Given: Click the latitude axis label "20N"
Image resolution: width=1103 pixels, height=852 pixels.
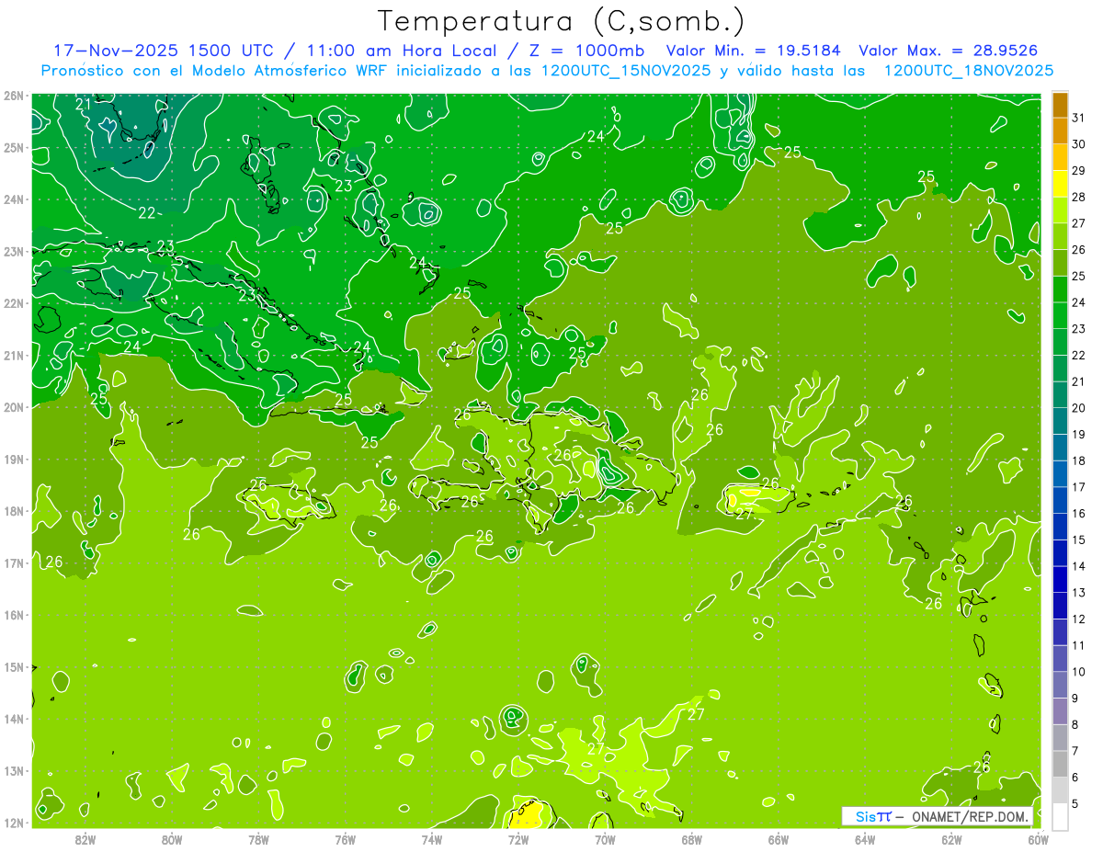Looking at the screenshot, I should [x=14, y=407].
